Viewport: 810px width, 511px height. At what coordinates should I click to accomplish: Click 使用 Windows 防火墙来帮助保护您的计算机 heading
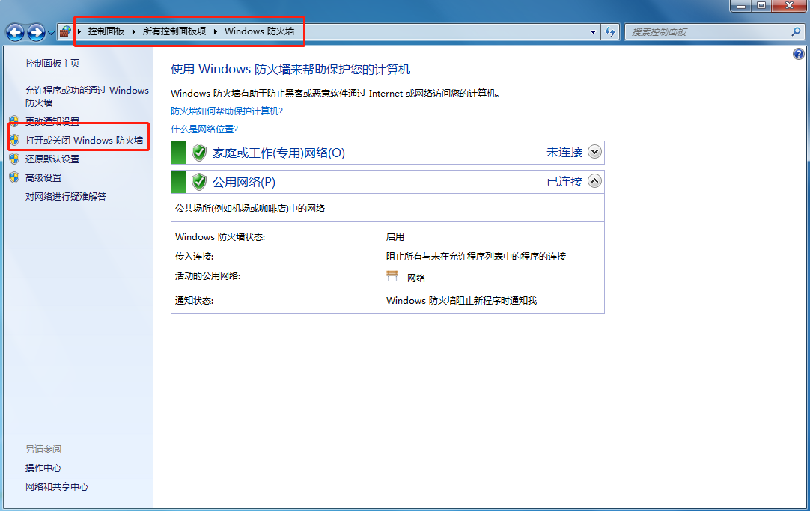290,69
